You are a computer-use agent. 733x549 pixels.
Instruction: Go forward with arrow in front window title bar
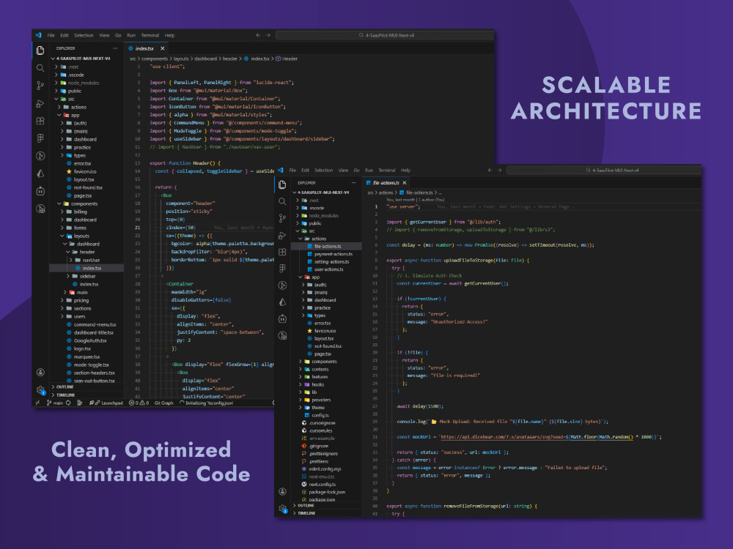pyautogui.click(x=499, y=170)
